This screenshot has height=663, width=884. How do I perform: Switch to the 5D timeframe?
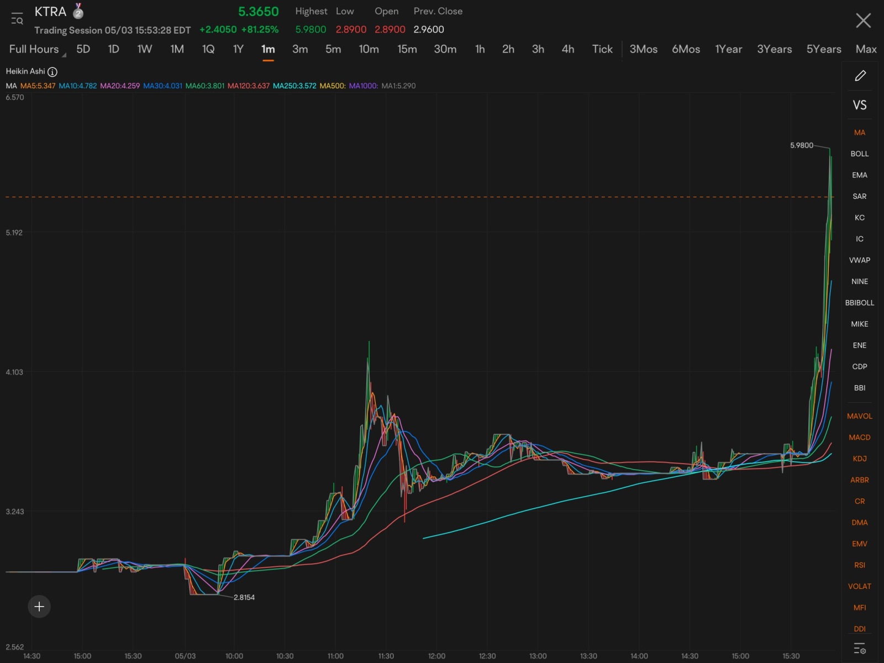click(83, 49)
